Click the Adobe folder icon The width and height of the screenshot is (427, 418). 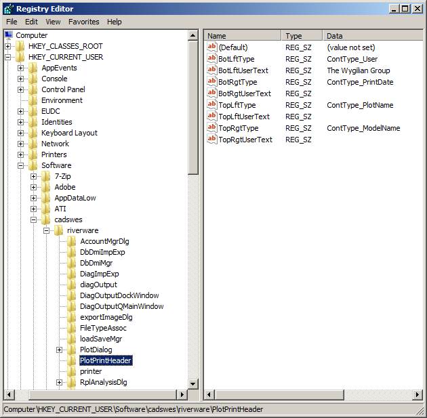pyautogui.click(x=46, y=187)
